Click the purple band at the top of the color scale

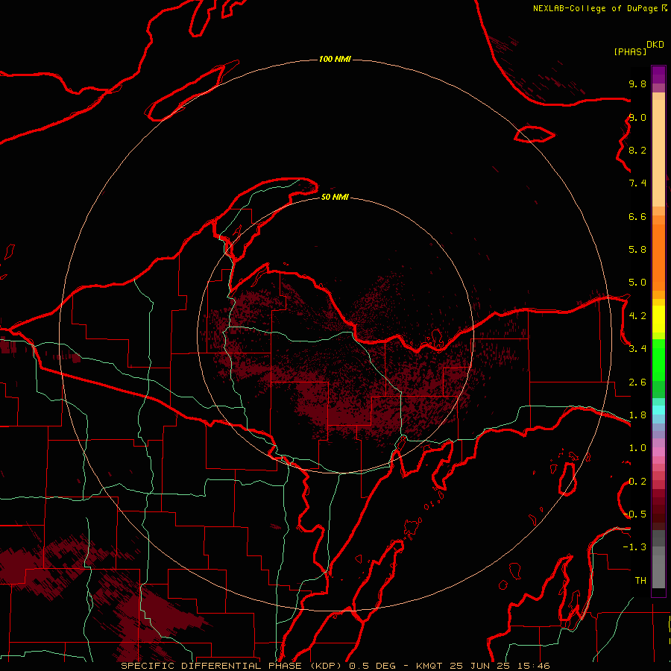658,75
